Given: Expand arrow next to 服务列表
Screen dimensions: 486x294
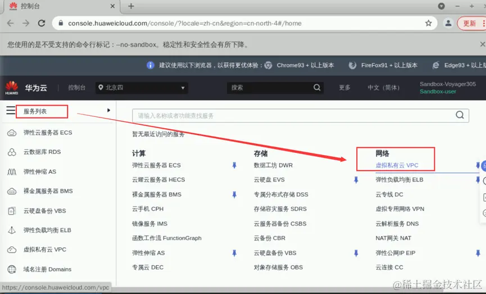Looking at the screenshot, I should coord(108,110).
